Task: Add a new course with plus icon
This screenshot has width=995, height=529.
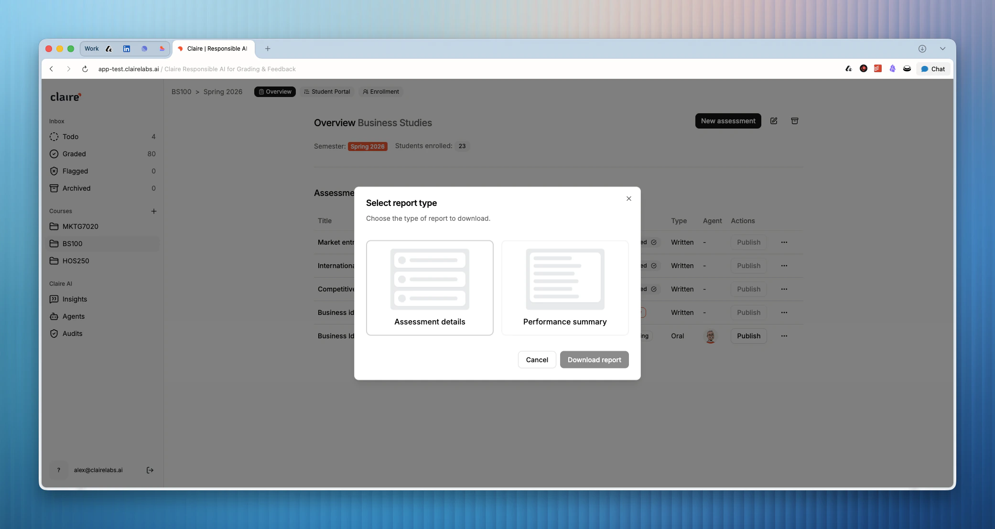Action: [x=154, y=211]
